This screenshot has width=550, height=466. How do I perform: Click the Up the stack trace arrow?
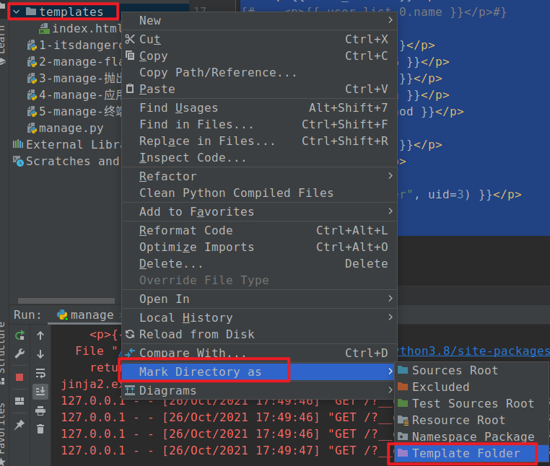coord(40,335)
